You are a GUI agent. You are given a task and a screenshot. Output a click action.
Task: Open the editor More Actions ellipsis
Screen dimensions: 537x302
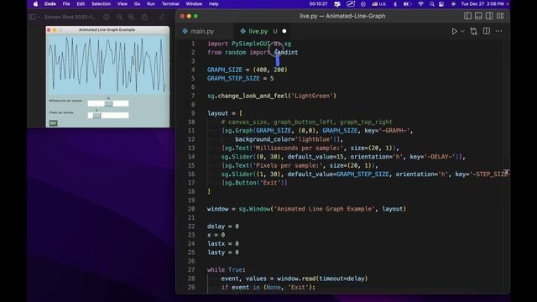498,31
